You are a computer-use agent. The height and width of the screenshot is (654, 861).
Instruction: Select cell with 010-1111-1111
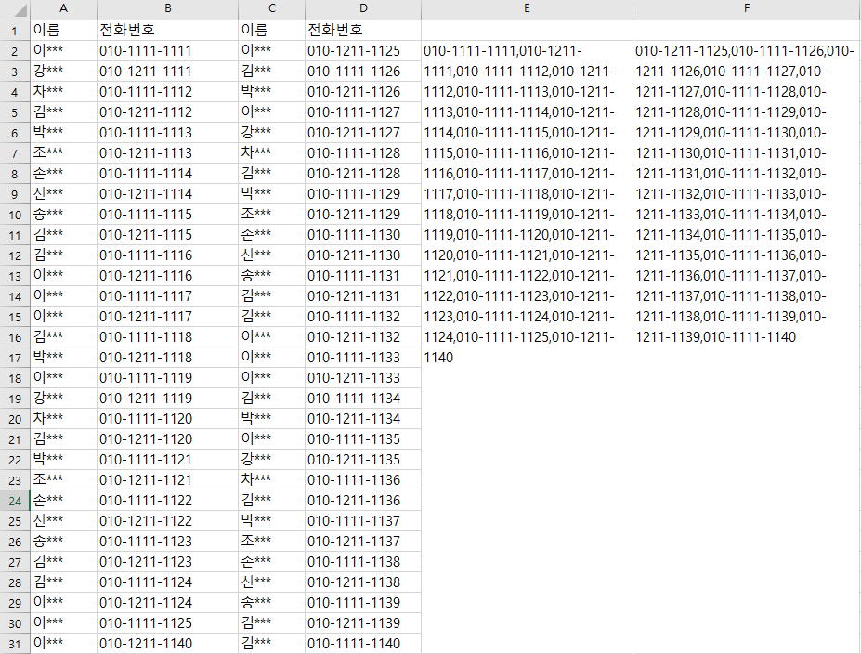pos(167,50)
